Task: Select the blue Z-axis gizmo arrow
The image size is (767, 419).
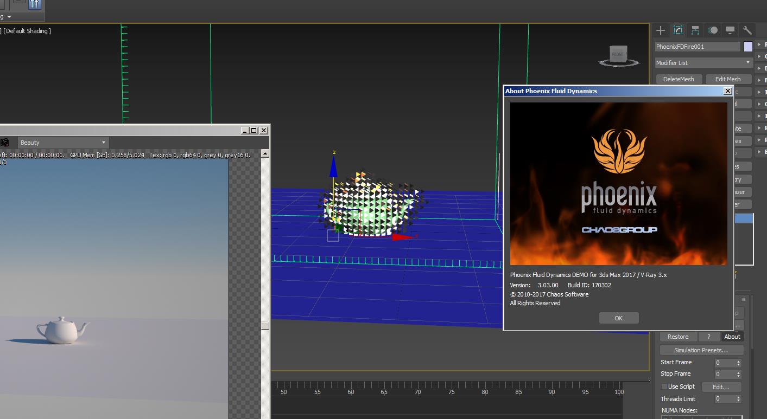Action: [333, 167]
